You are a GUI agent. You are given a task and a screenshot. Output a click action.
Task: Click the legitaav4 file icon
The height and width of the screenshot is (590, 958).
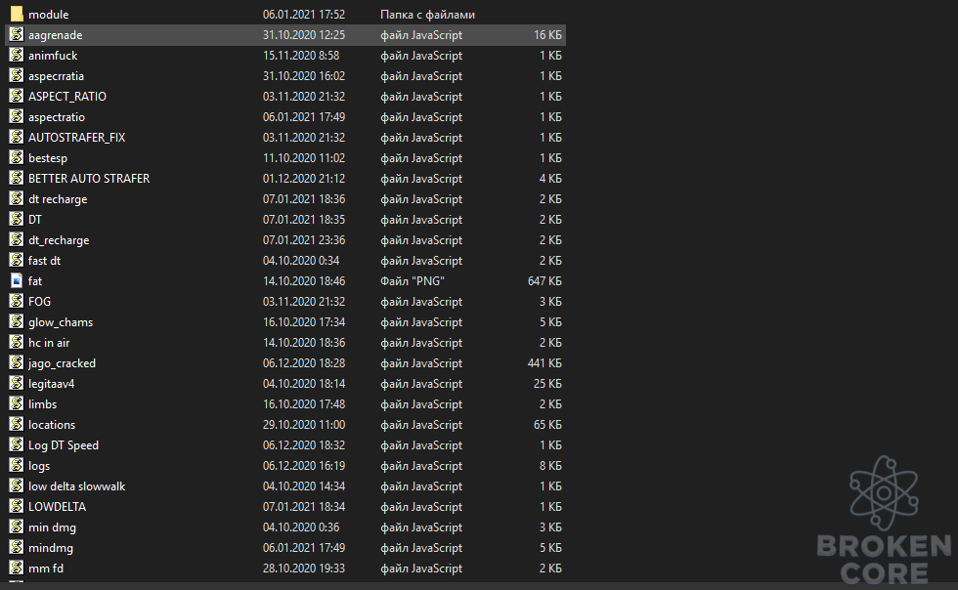(17, 383)
